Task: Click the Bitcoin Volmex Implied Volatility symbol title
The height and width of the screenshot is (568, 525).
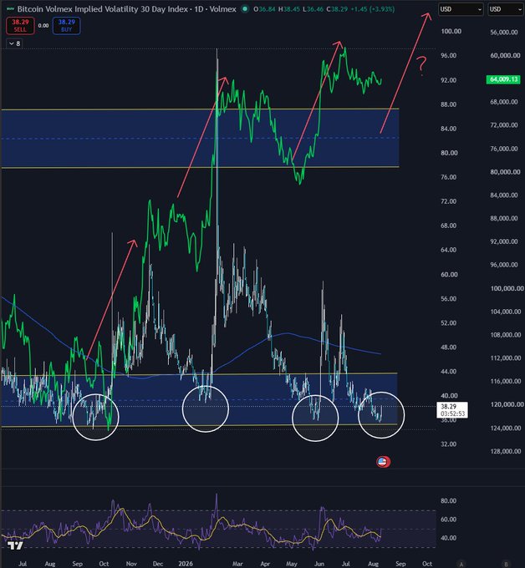Action: point(126,9)
